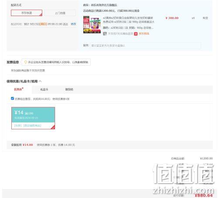Click the 金额抵用 ¥14.00 summary

(22, 145)
